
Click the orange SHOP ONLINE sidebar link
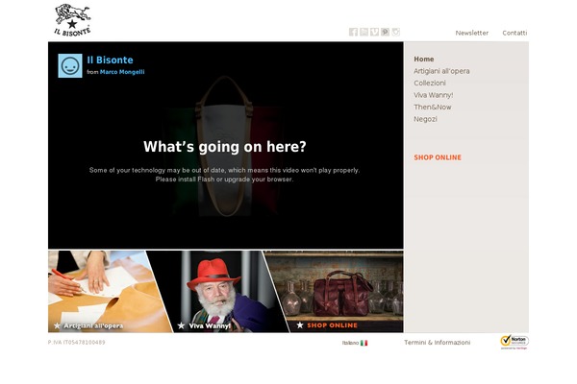click(438, 157)
